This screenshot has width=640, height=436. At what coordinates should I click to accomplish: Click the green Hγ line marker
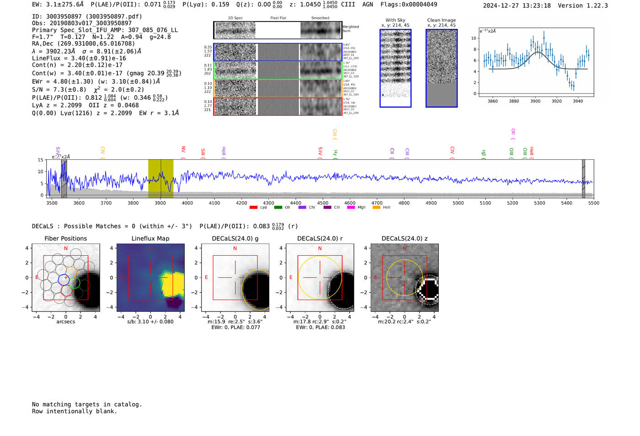pyautogui.click(x=335, y=154)
